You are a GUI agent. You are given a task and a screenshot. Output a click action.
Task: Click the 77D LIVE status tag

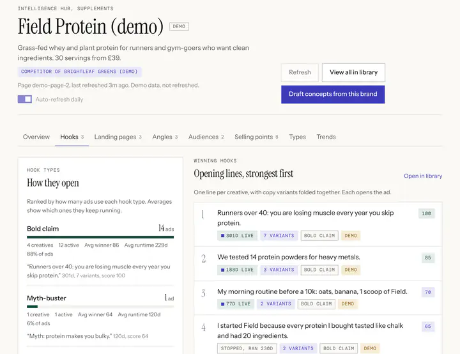click(236, 304)
